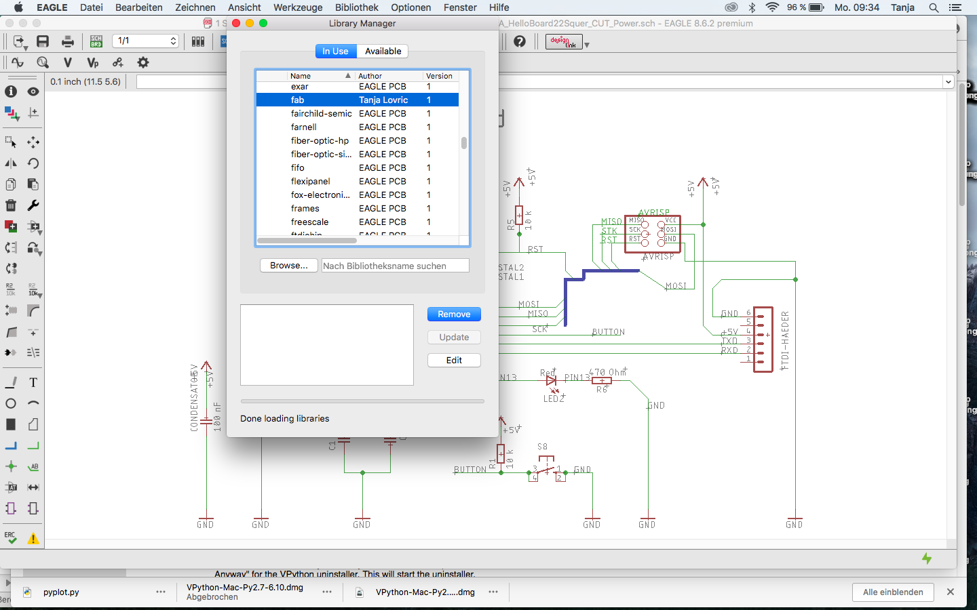Switch to the Available tab
The height and width of the screenshot is (610, 977).
(383, 51)
